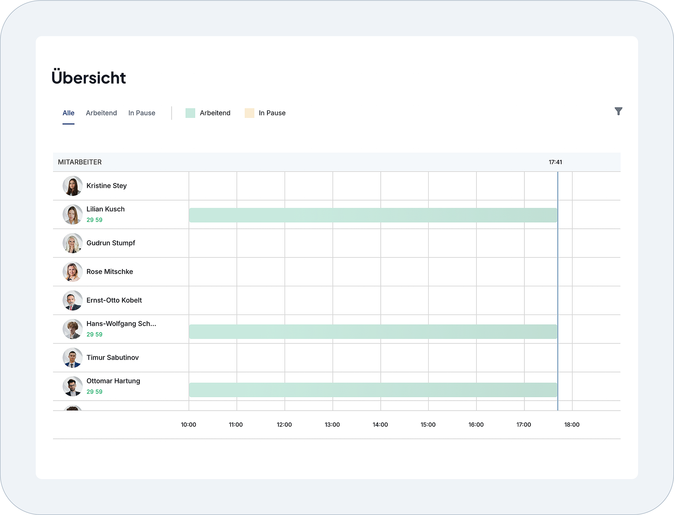
Task: Click the 14:00 time axis label
Action: point(380,425)
